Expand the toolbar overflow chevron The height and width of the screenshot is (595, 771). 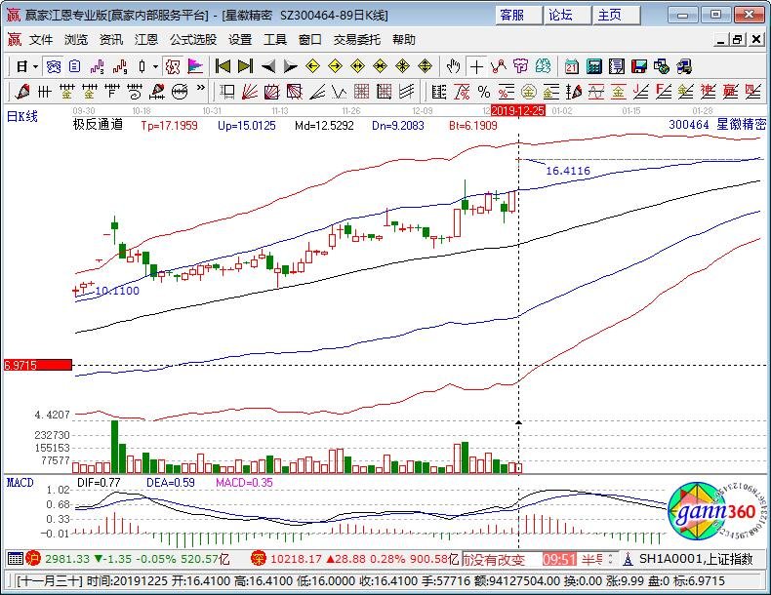tap(201, 89)
